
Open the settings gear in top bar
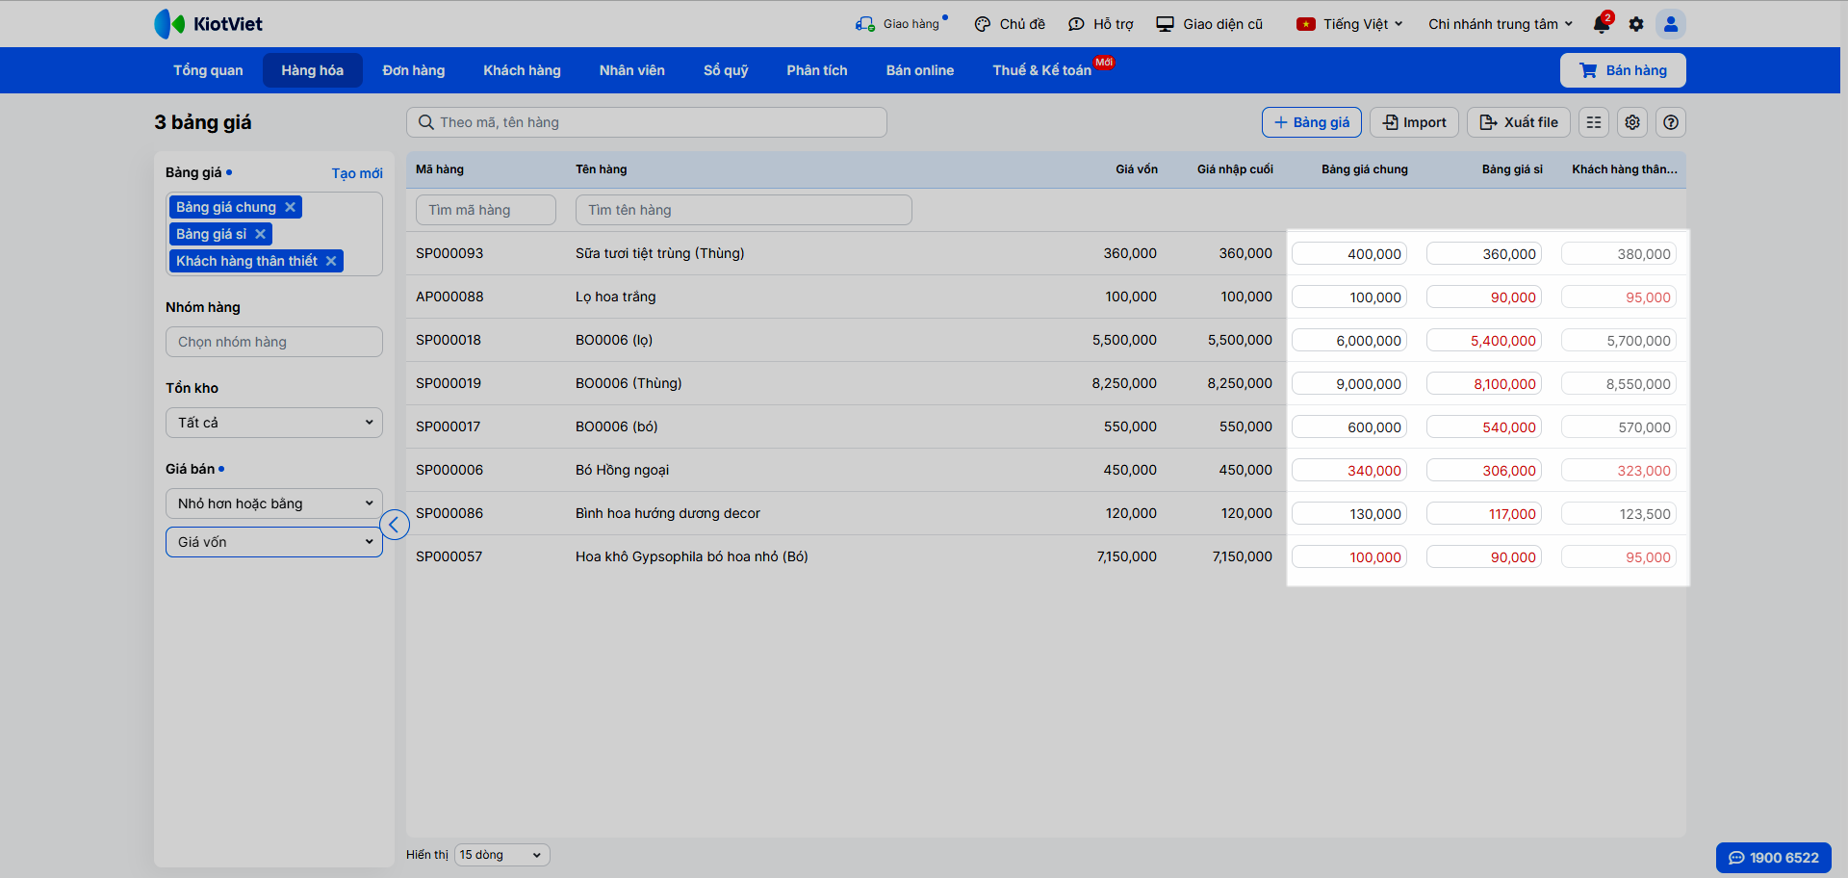[1636, 24]
